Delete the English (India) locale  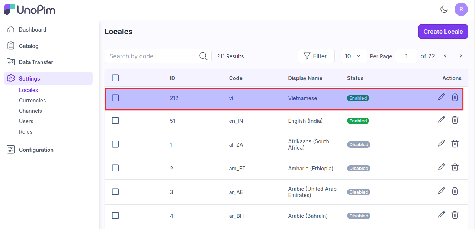pos(455,120)
